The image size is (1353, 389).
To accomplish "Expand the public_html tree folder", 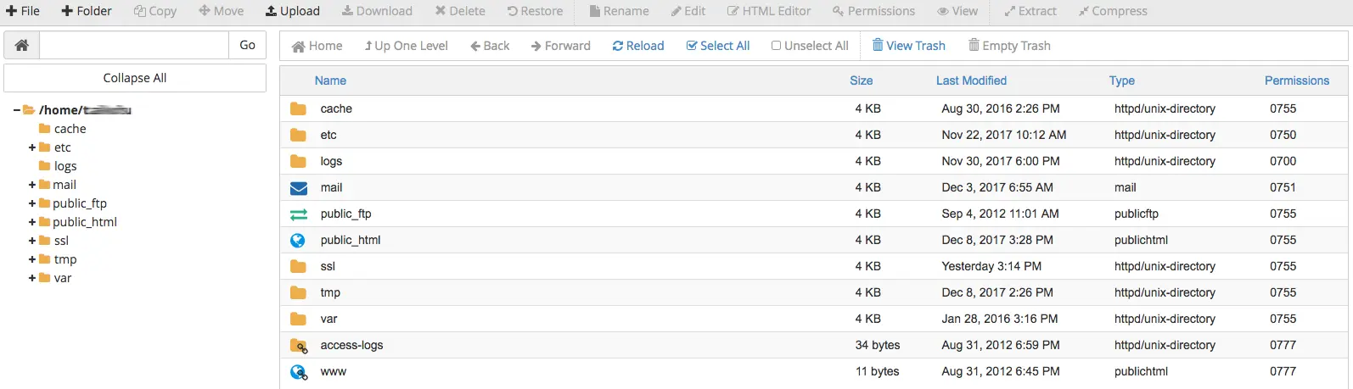I will click(32, 222).
